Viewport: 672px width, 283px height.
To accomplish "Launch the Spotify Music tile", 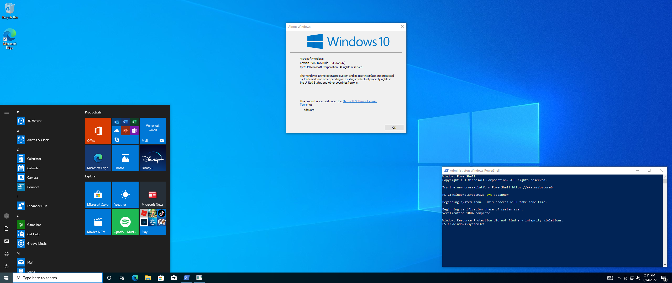I will (x=125, y=222).
